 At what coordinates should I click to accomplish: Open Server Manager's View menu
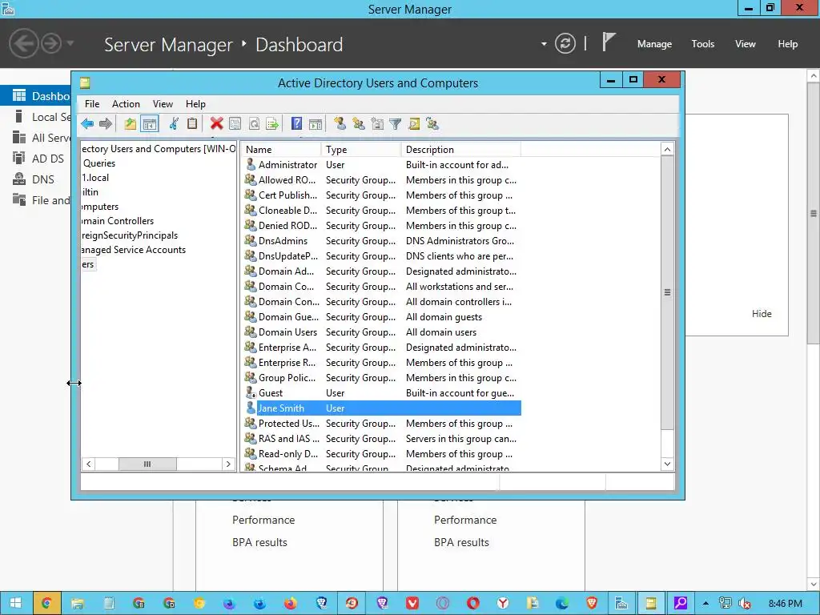tap(746, 44)
